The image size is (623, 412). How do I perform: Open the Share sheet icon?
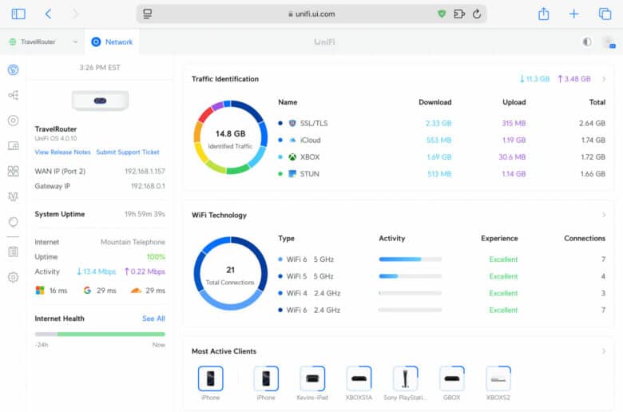coord(544,14)
